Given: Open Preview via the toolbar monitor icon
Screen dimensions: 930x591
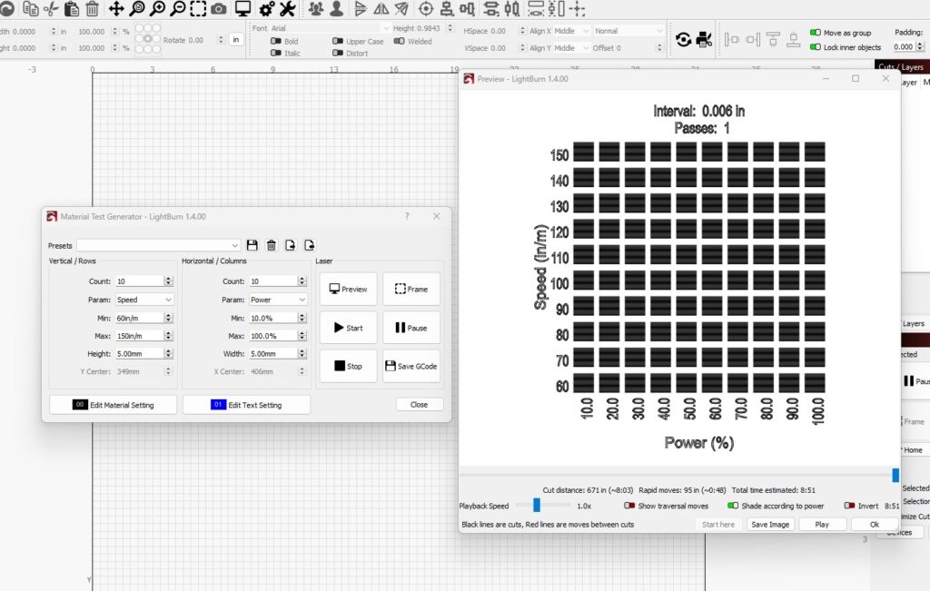Looking at the screenshot, I should coord(243,8).
